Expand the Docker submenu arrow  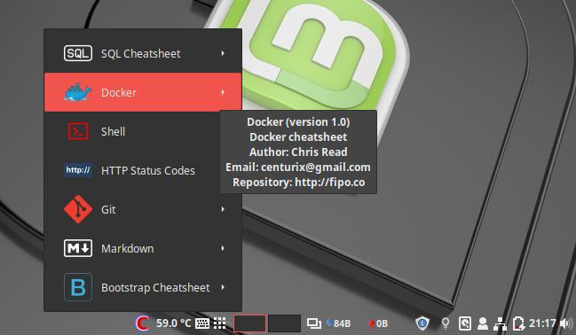pos(223,92)
